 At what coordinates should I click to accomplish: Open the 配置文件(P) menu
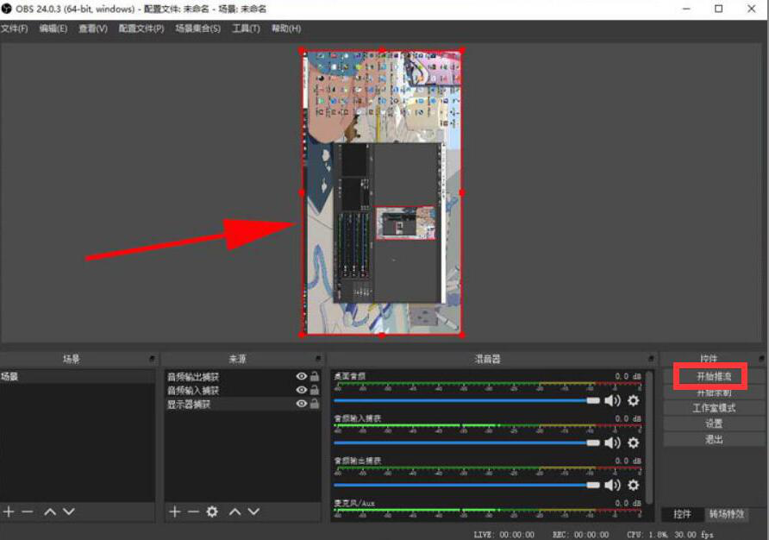(x=141, y=28)
